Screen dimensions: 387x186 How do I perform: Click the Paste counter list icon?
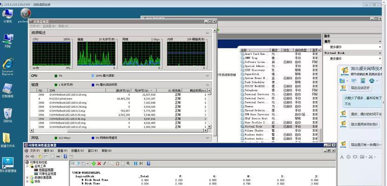tap(118, 164)
